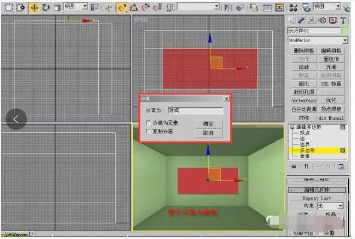Select 边 sub-object level in stack
Screen dimensions: 355x239
pyautogui.click(x=302, y=138)
